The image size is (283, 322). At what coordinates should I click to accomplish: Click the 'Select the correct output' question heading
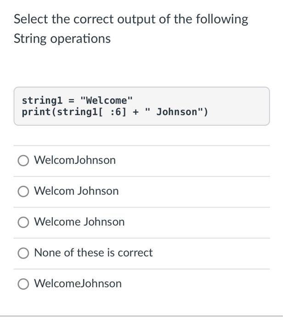131,19
